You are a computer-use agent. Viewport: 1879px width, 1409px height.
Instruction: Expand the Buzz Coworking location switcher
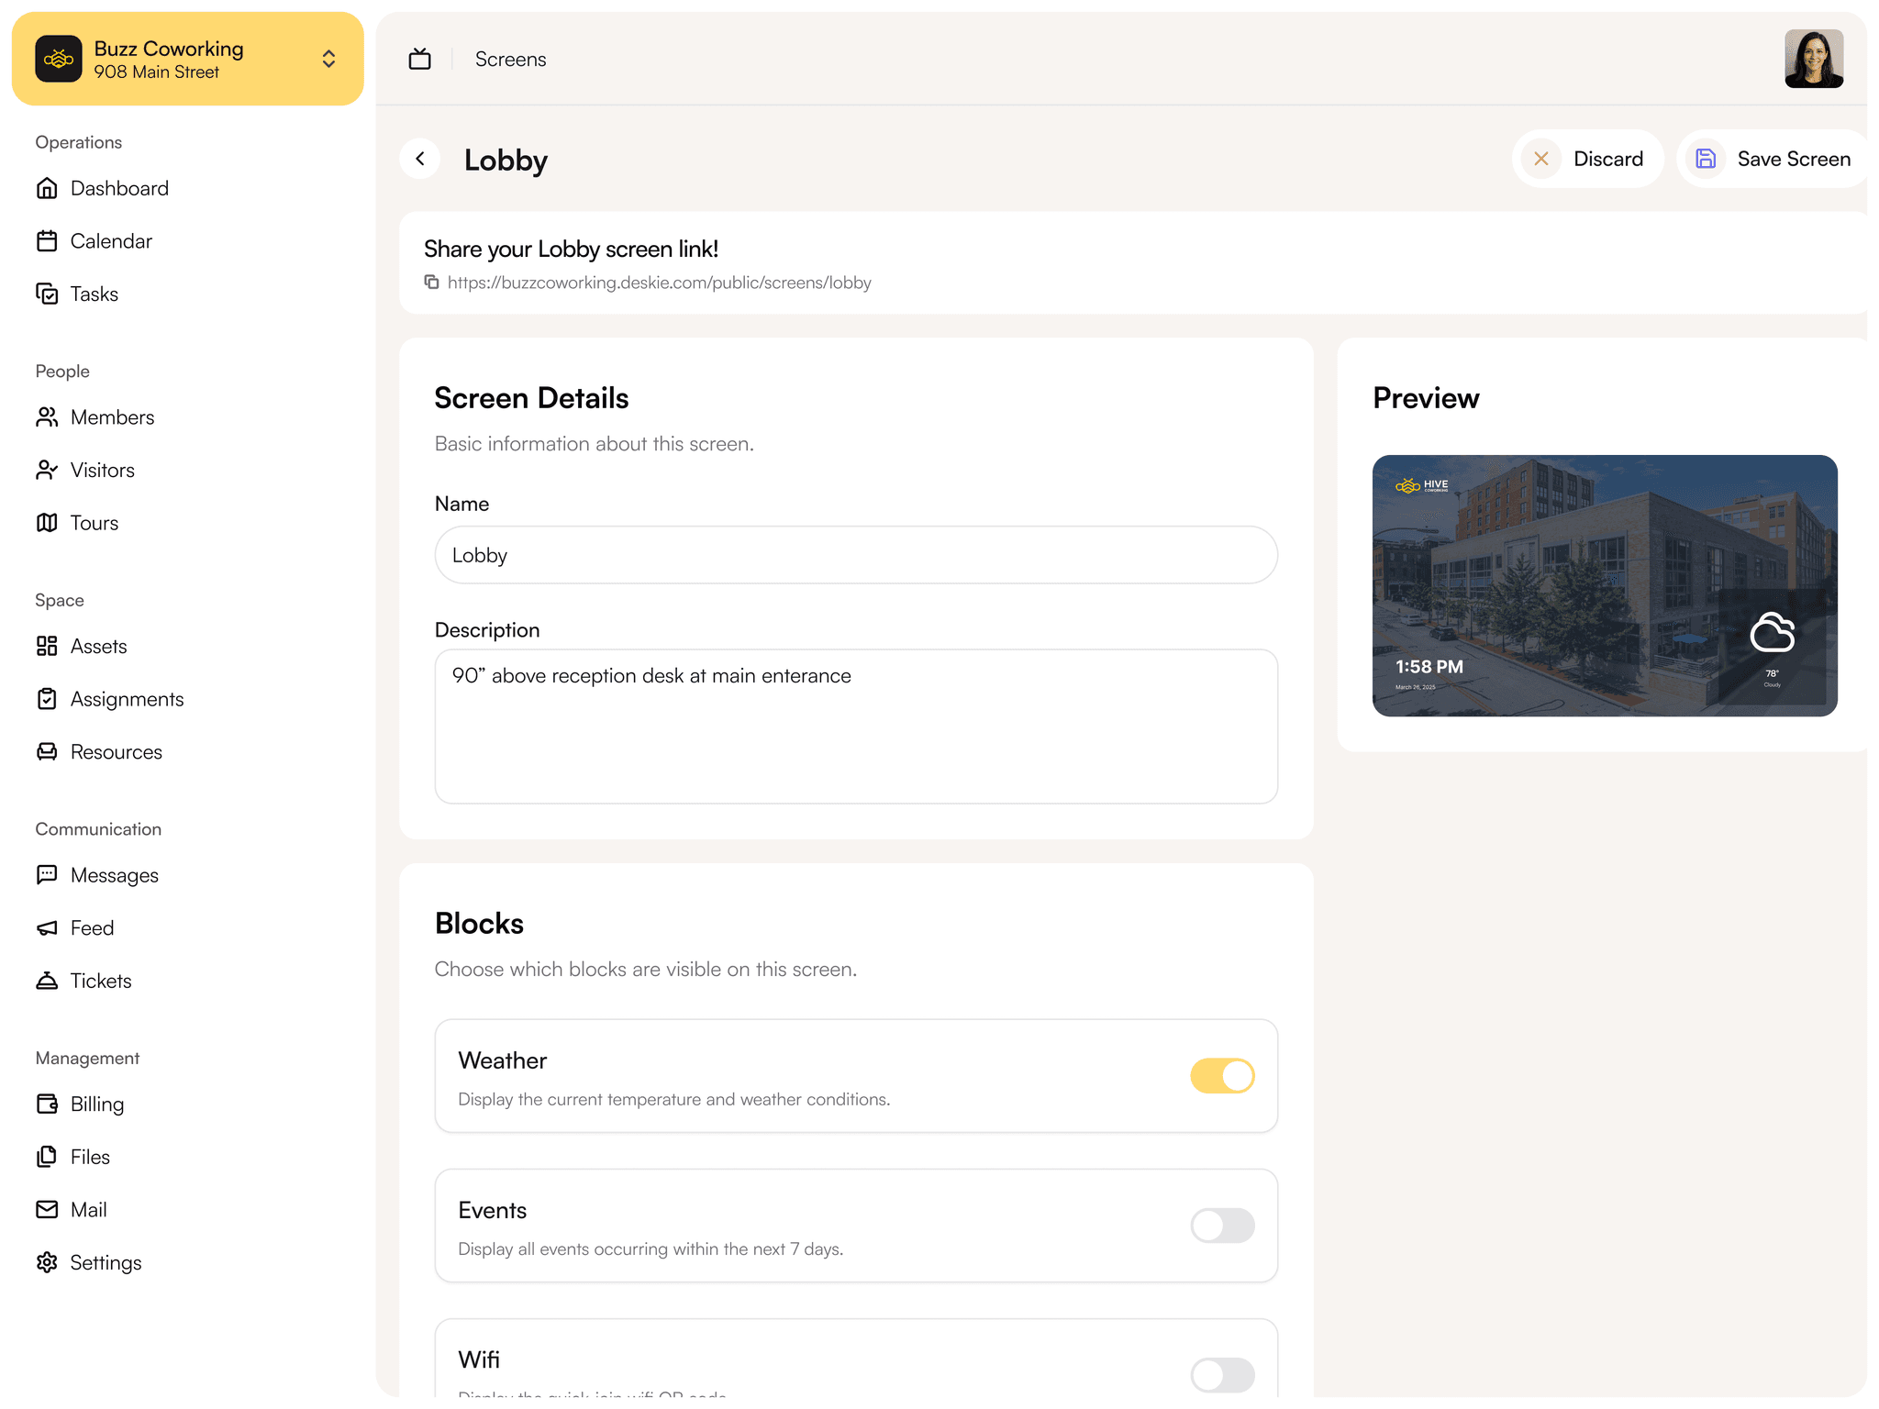click(328, 59)
